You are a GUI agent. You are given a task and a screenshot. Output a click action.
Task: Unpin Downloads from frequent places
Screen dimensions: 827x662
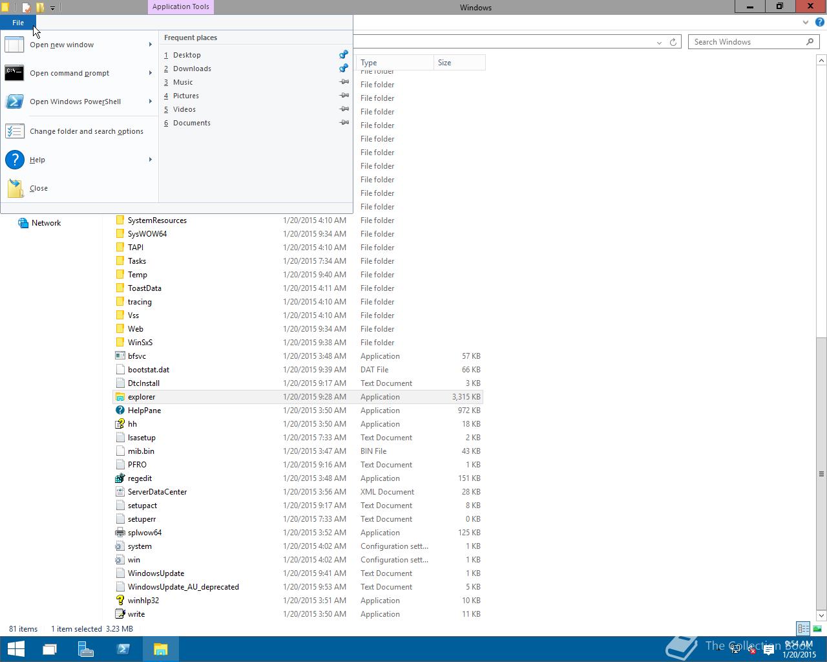coord(344,69)
